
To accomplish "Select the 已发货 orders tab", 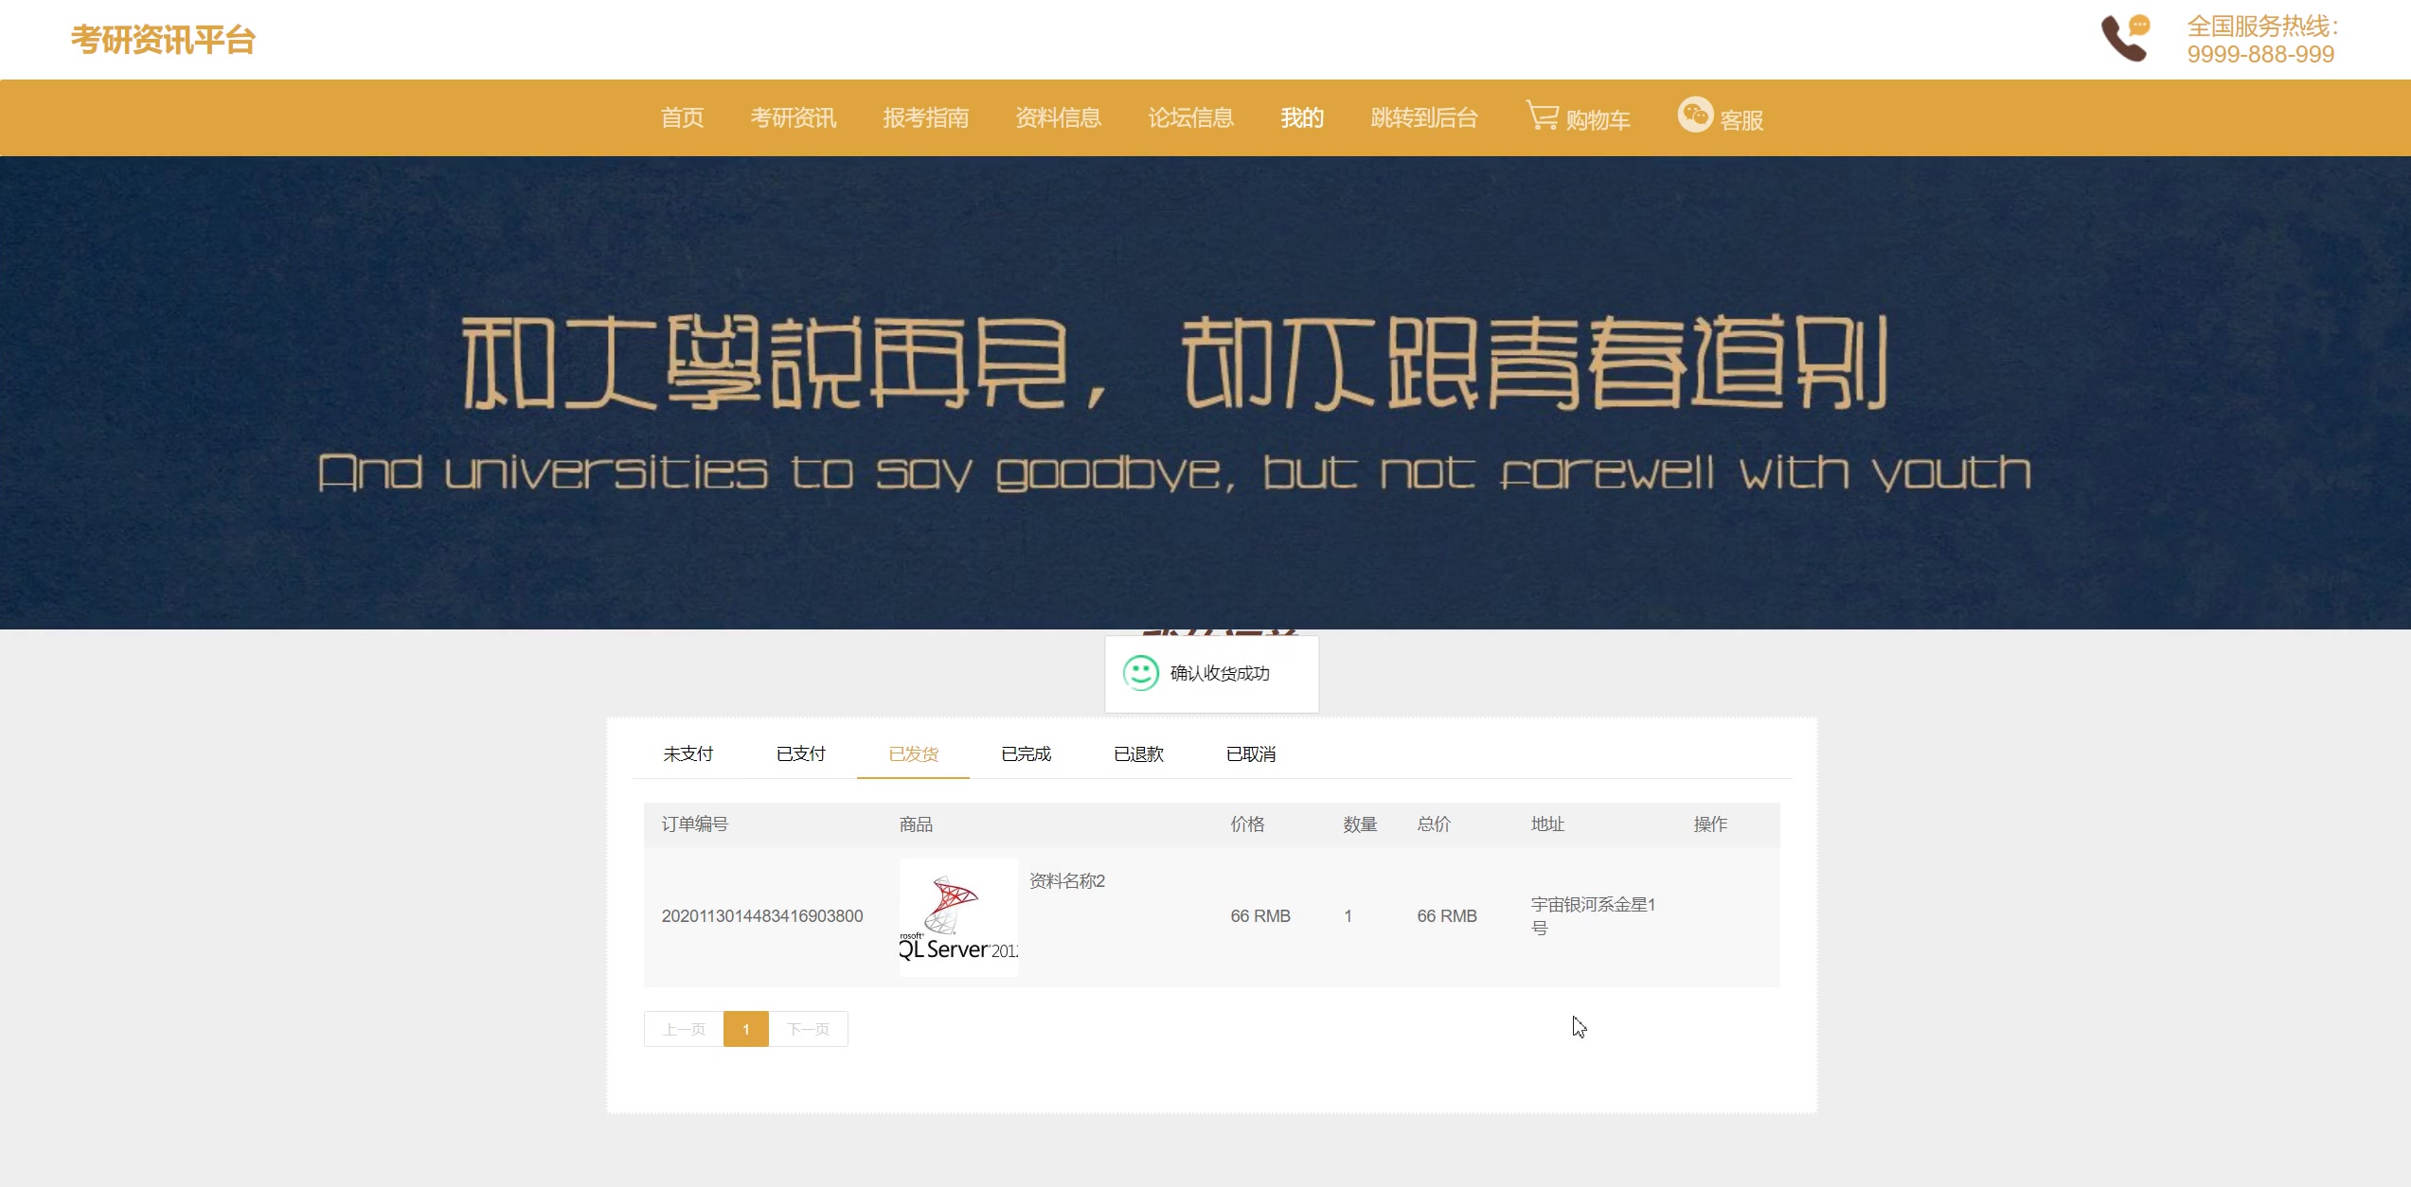I will pyautogui.click(x=913, y=753).
